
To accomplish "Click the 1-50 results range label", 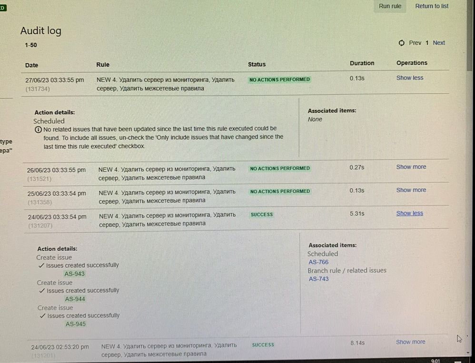I will tap(31, 45).
